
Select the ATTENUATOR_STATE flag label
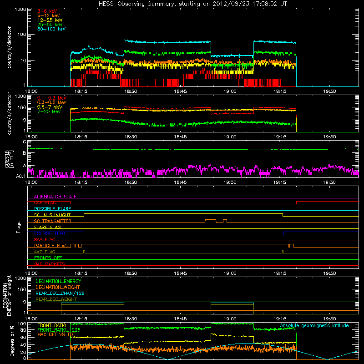coord(55,197)
